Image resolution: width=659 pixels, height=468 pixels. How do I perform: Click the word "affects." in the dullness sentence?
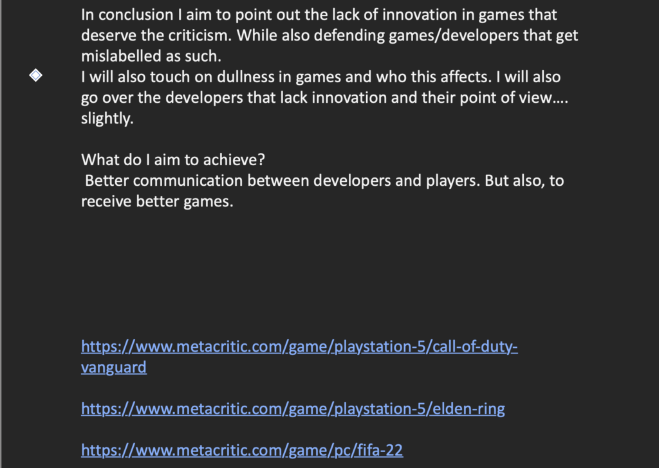[466, 77]
